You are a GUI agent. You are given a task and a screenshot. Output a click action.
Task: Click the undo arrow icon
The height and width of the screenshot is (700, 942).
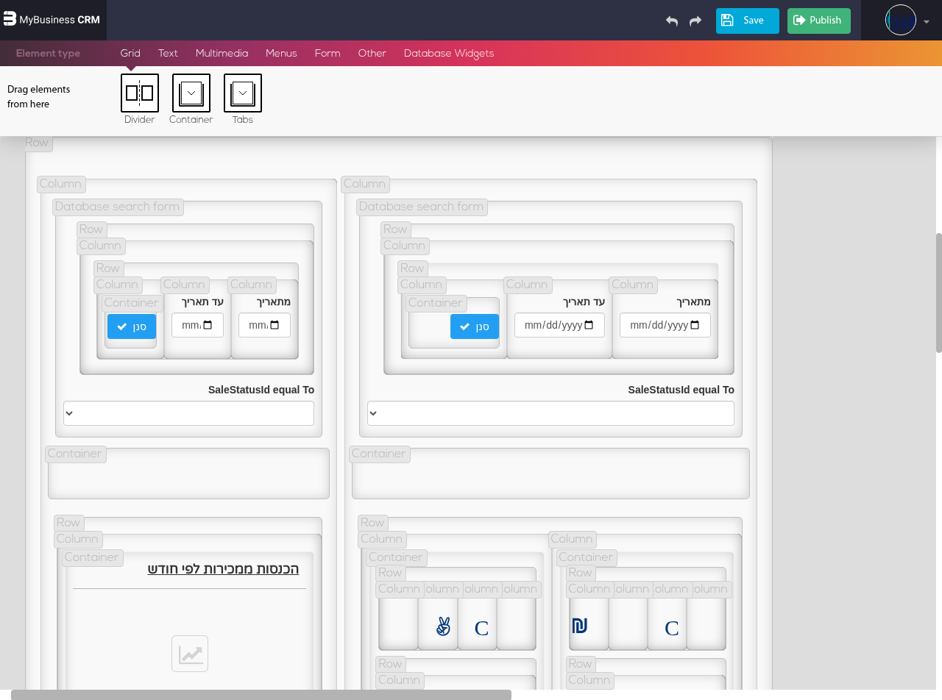[671, 21]
